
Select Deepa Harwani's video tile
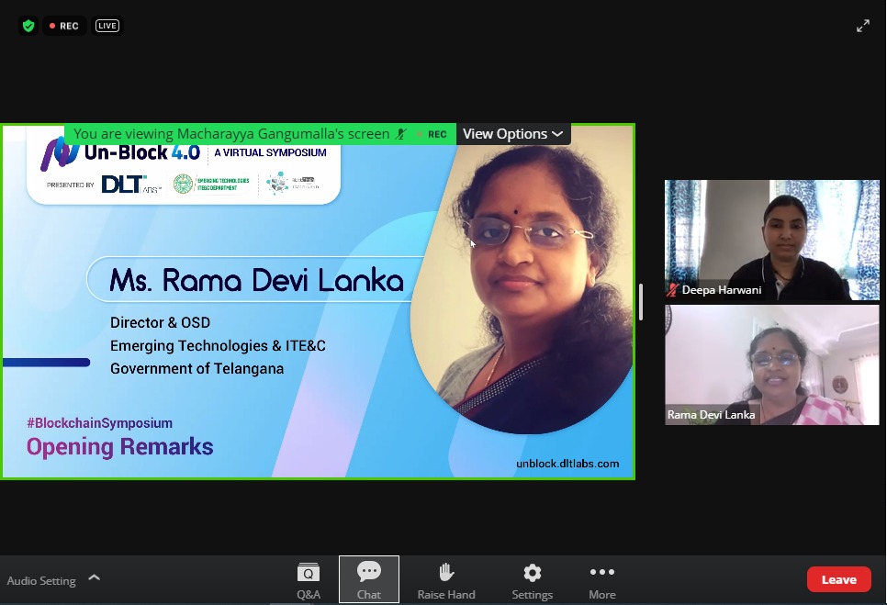pyautogui.click(x=772, y=240)
